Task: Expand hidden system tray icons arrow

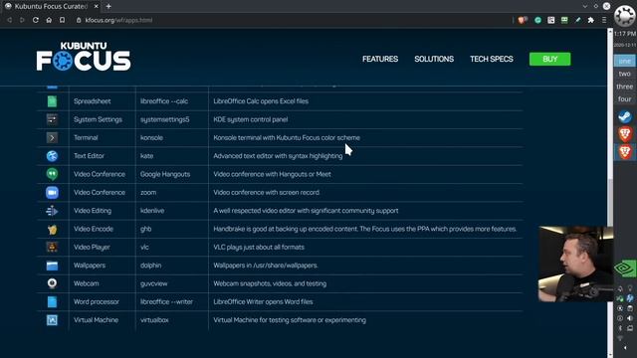Action: point(625,348)
